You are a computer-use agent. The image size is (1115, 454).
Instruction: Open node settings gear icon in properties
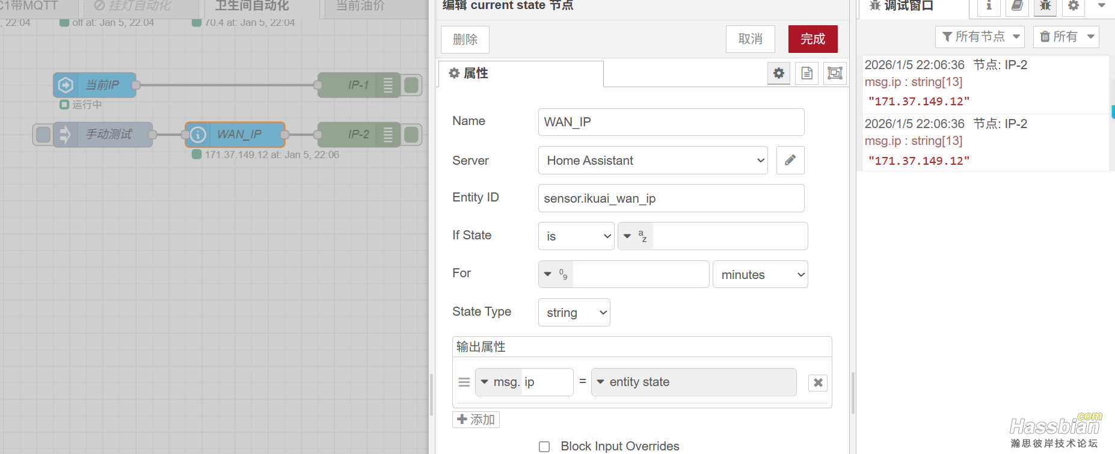779,73
